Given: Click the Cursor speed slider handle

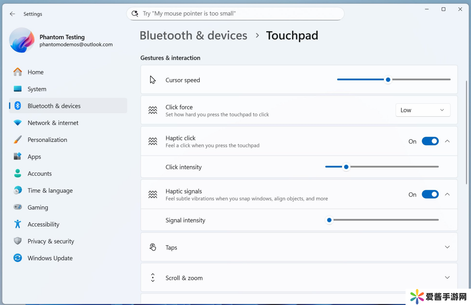Looking at the screenshot, I should pyautogui.click(x=388, y=79).
